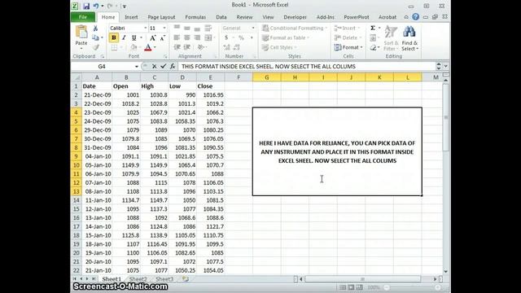Open the File tab
Viewport: 521px width, 293px height.
pyautogui.click(x=83, y=17)
